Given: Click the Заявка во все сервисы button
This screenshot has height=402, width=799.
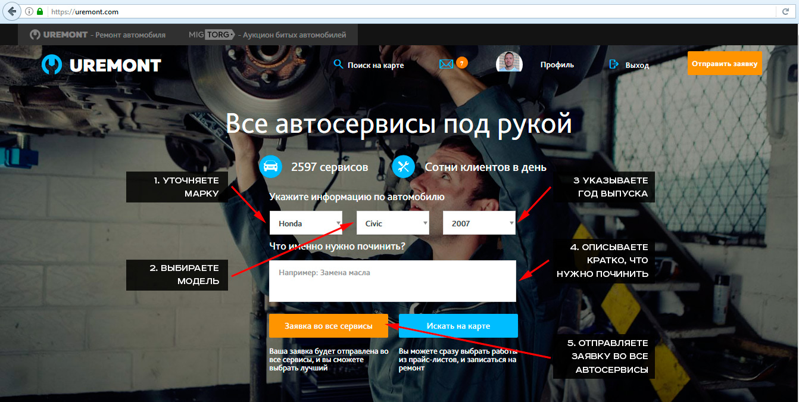Looking at the screenshot, I should (x=328, y=326).
